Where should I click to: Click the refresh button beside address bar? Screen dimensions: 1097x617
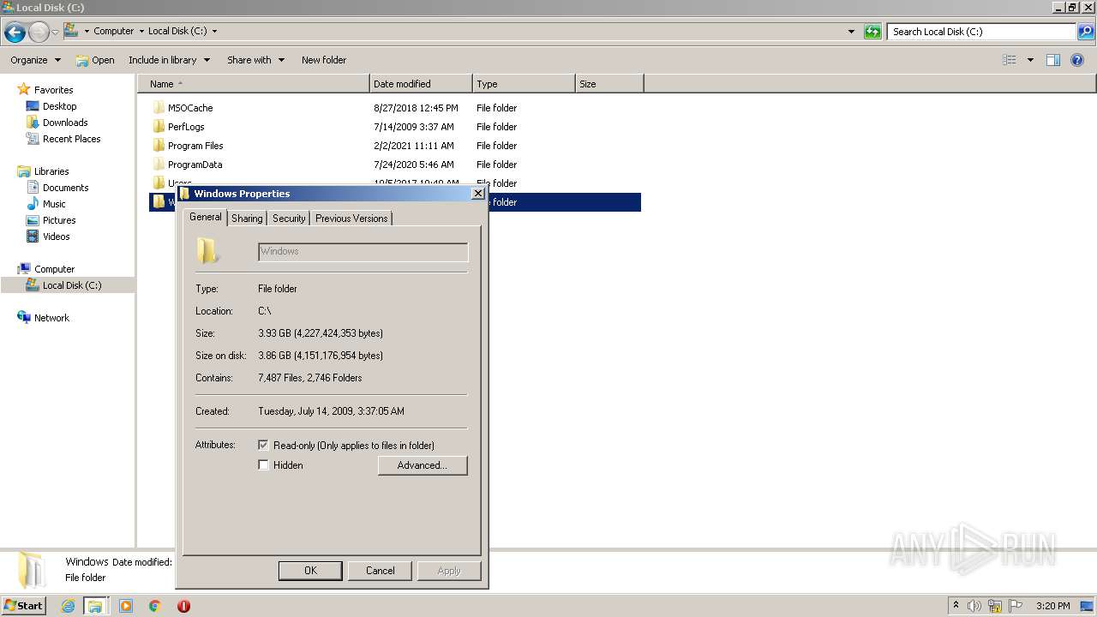pyautogui.click(x=872, y=32)
